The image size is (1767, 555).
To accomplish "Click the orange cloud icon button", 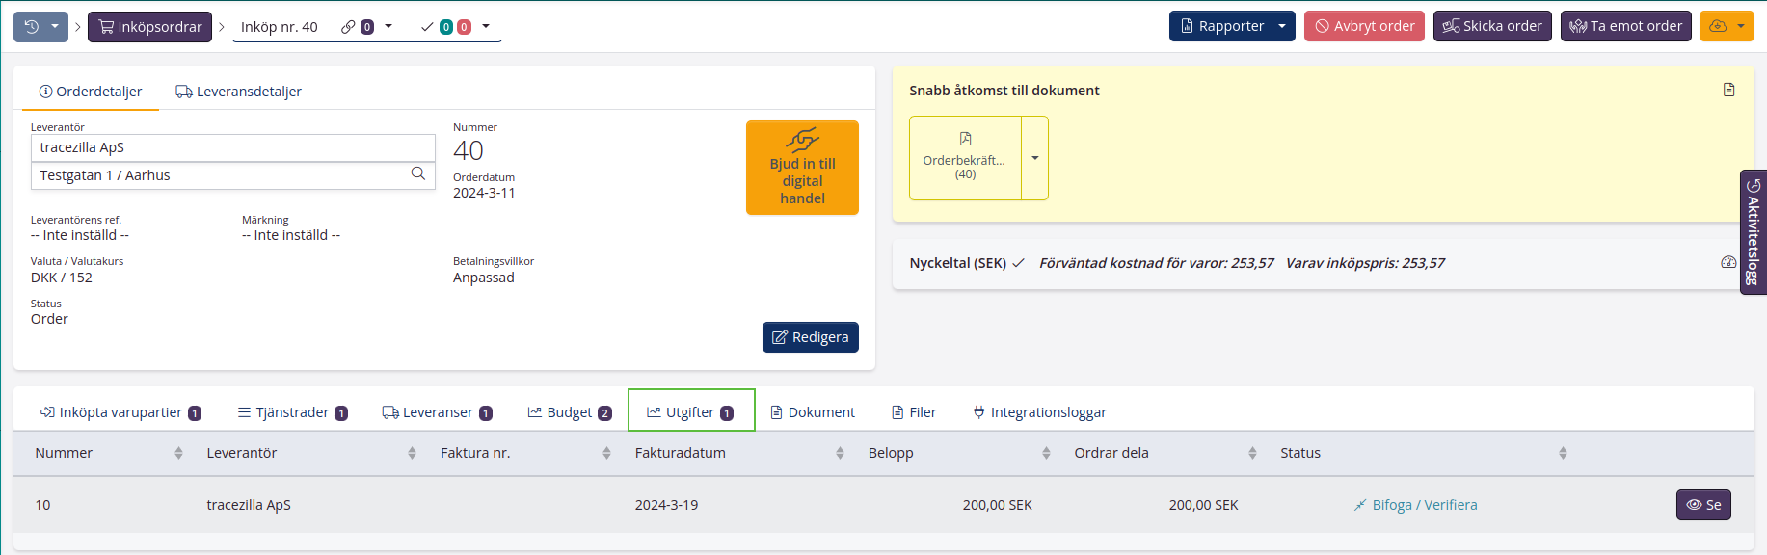I will pyautogui.click(x=1718, y=27).
